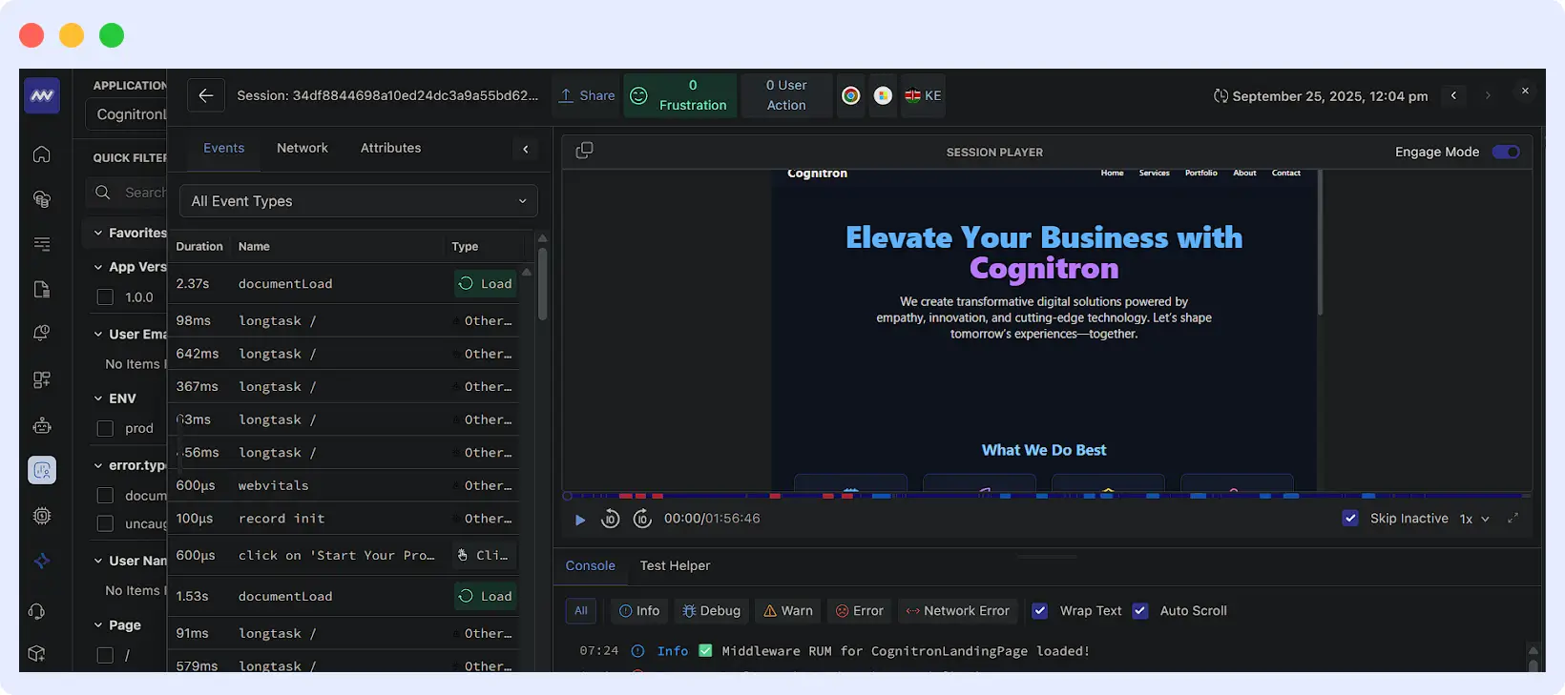Open the chip icon in sidebar

[x=42, y=516]
